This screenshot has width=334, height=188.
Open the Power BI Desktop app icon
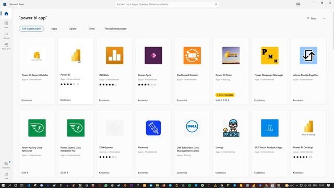tap(308, 128)
